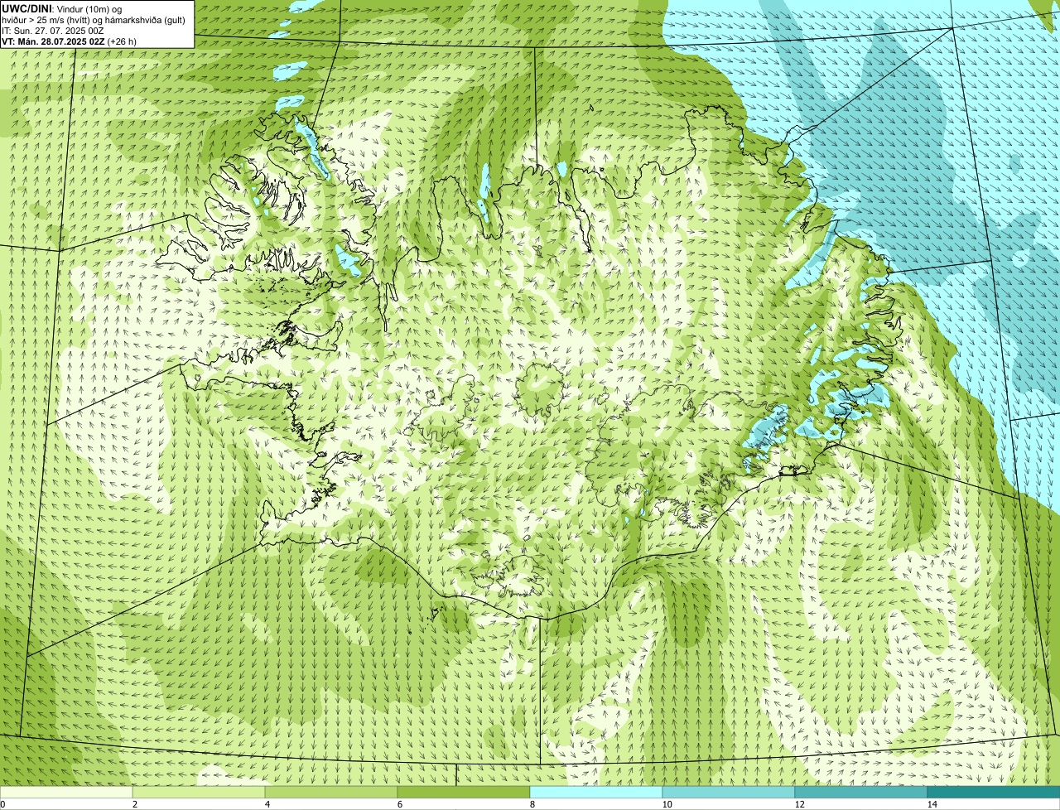
Task: Click the 8–10 m/s pale cyan legend segment
Action: coord(596,792)
